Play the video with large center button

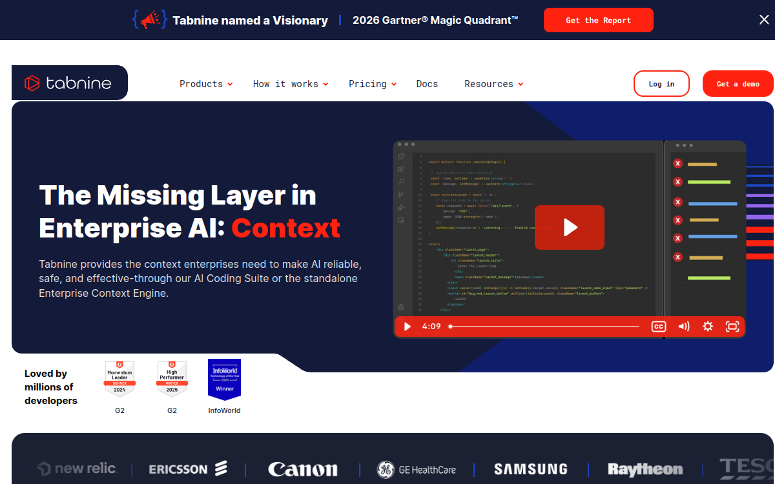pos(570,227)
